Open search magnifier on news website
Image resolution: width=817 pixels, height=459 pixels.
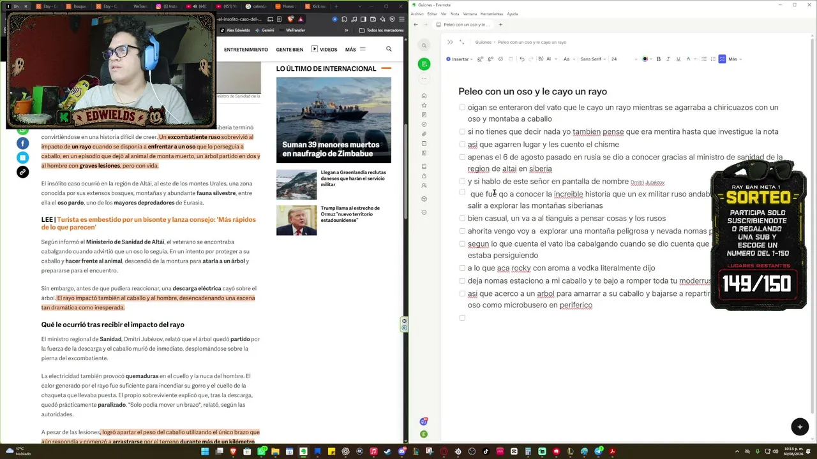tap(389, 49)
